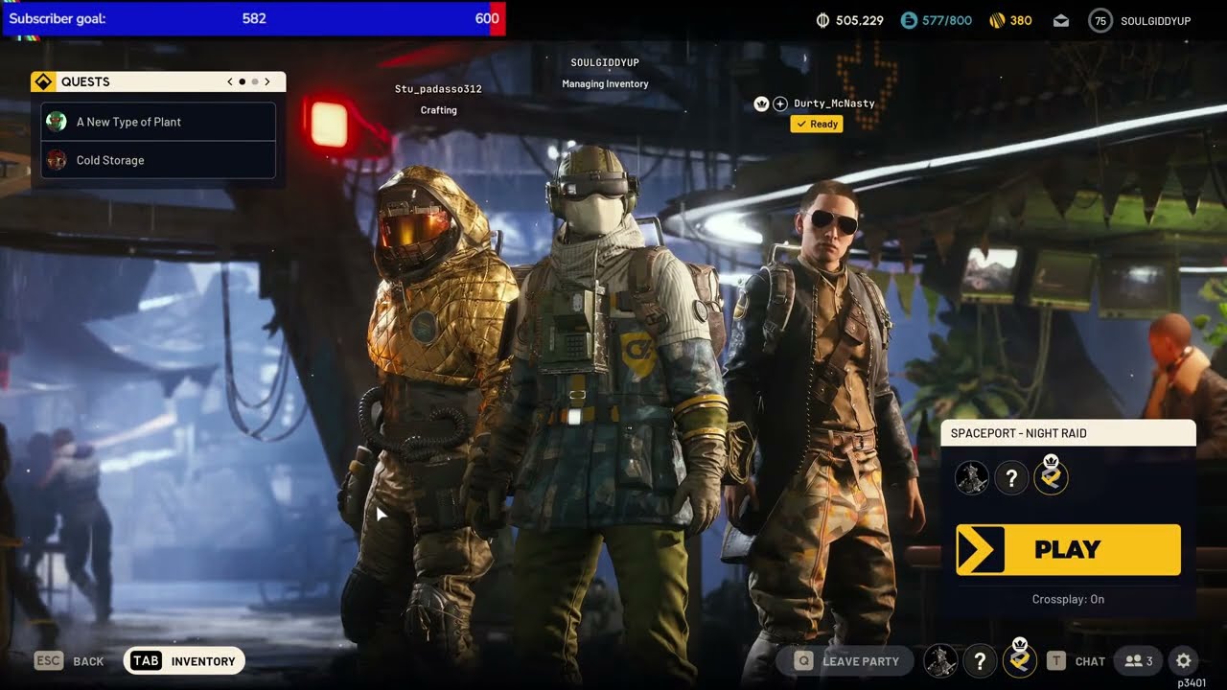Viewport: 1227px width, 690px height.
Task: Click the level 75 badge
Action: [1100, 20]
